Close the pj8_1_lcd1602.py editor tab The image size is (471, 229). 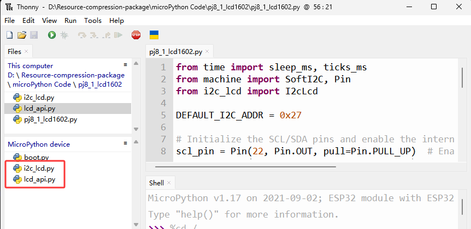(207, 51)
